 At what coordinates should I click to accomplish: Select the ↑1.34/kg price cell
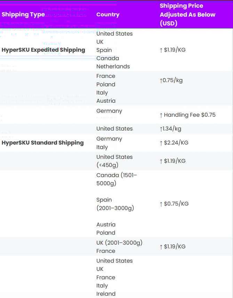pyautogui.click(x=170, y=129)
